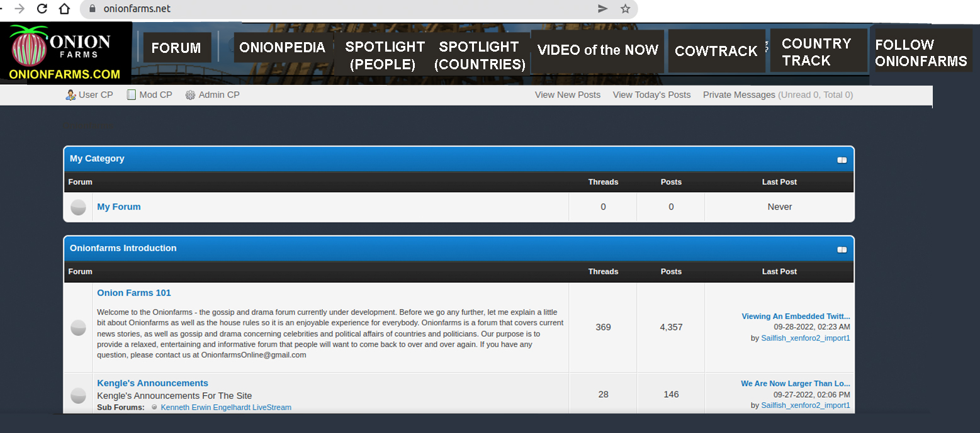Click the post count "4,357"
The height and width of the screenshot is (433, 980).
coord(671,327)
